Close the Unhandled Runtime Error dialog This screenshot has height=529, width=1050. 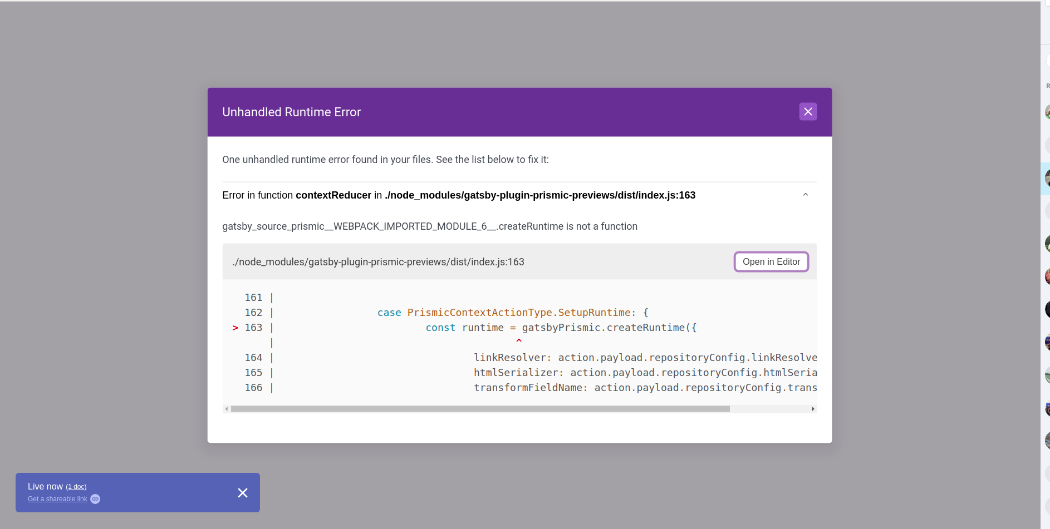tap(808, 112)
